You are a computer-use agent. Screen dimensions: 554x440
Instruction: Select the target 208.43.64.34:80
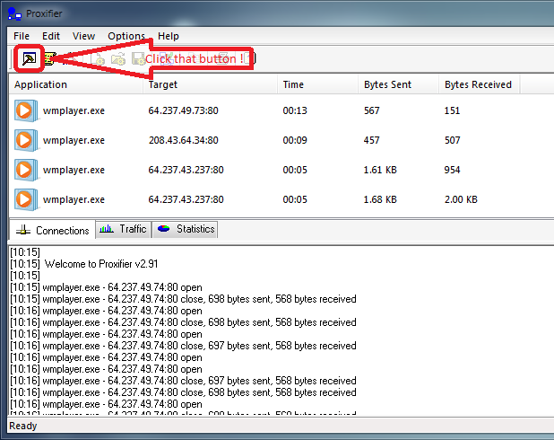point(183,140)
